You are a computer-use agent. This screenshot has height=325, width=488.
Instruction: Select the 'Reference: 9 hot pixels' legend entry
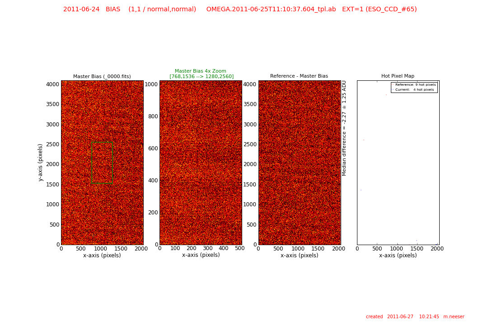415,85
